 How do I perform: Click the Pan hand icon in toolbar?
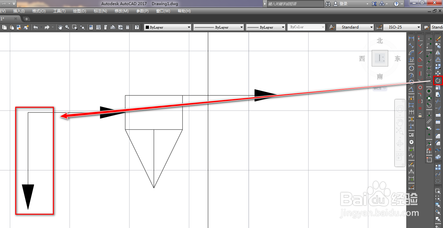click(60, 27)
